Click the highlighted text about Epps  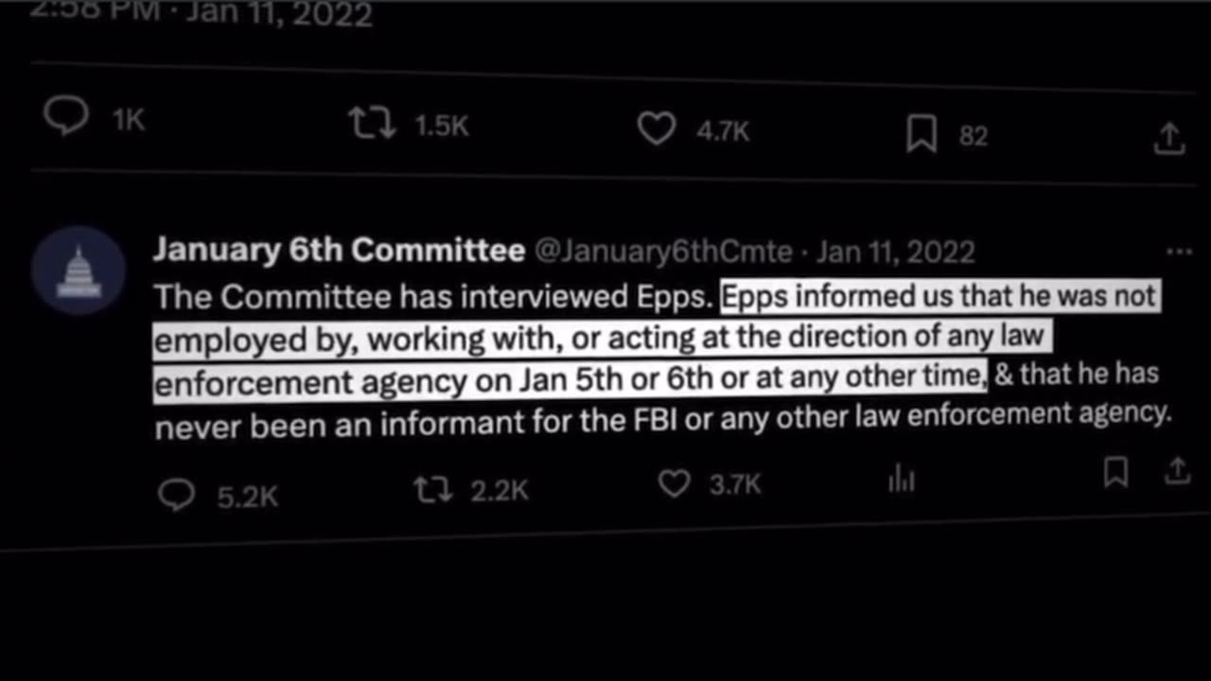click(605, 338)
